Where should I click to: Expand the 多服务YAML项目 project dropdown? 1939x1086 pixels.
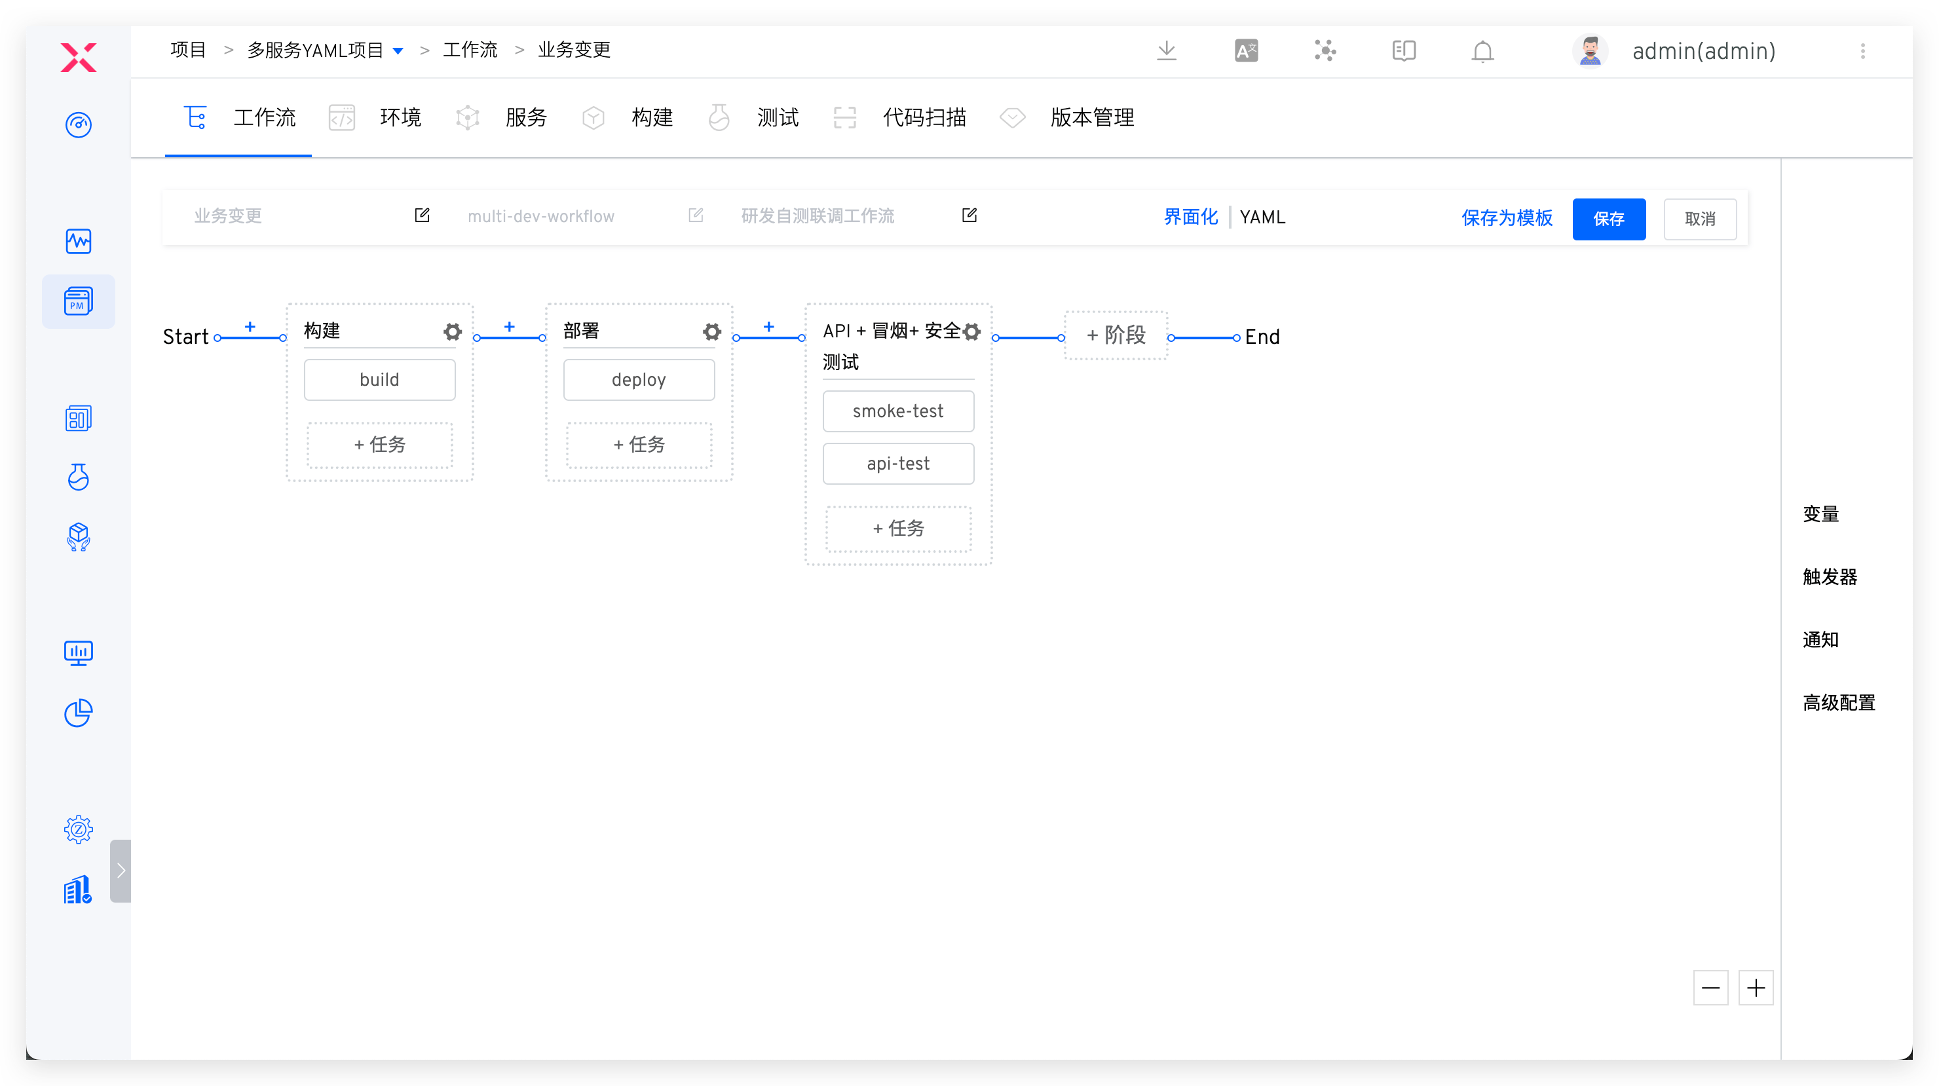tap(398, 51)
